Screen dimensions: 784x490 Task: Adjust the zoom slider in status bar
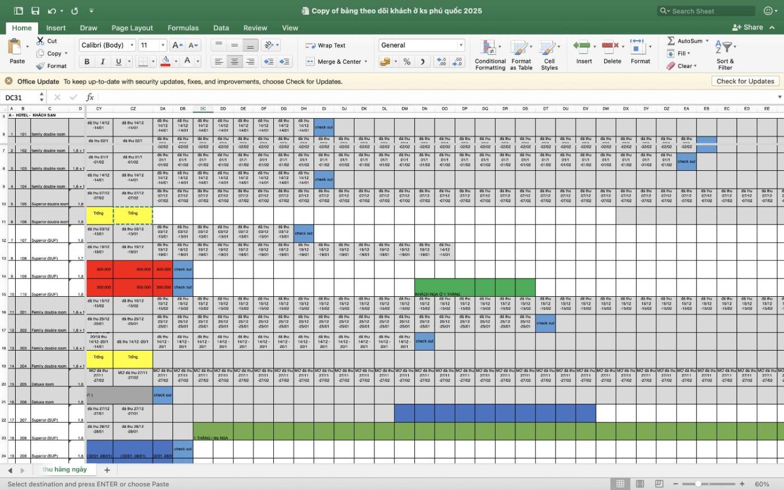[x=698, y=484]
